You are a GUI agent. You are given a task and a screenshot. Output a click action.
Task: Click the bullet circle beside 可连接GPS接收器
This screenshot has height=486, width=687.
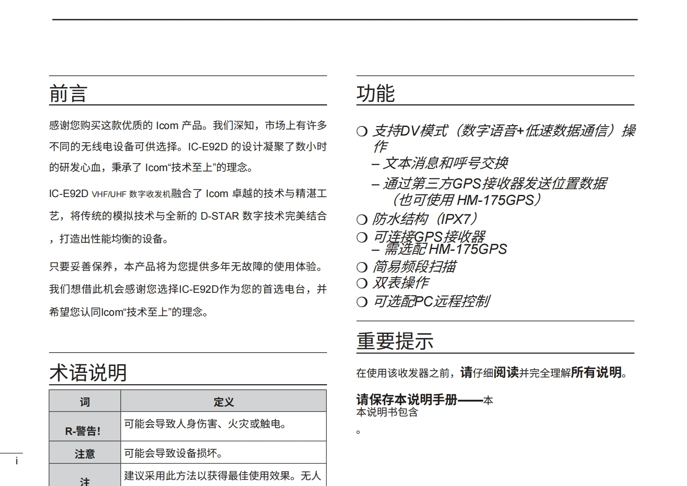click(x=362, y=237)
